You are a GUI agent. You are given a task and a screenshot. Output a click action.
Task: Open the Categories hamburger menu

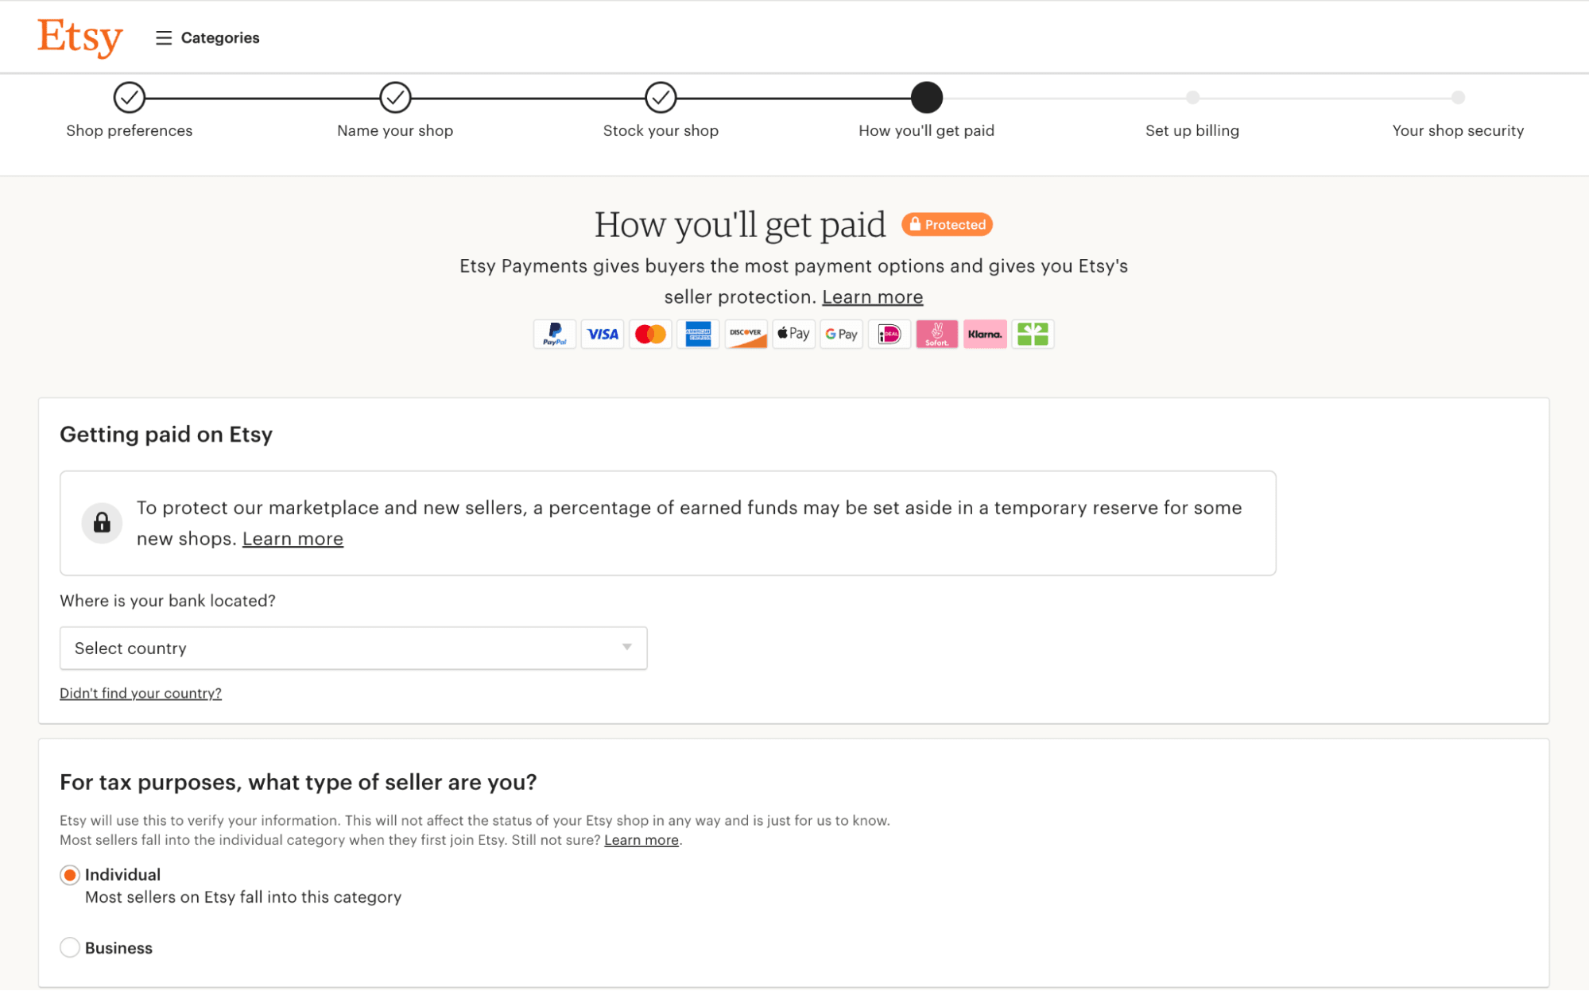pyautogui.click(x=207, y=37)
